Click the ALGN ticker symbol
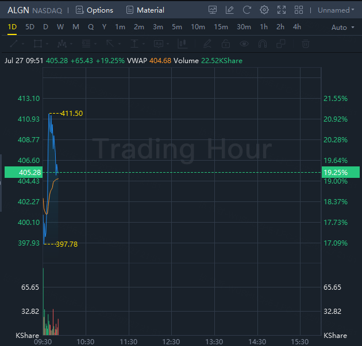 (x=18, y=10)
